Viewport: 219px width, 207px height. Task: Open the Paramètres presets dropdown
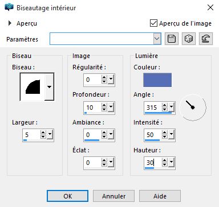coord(157,39)
